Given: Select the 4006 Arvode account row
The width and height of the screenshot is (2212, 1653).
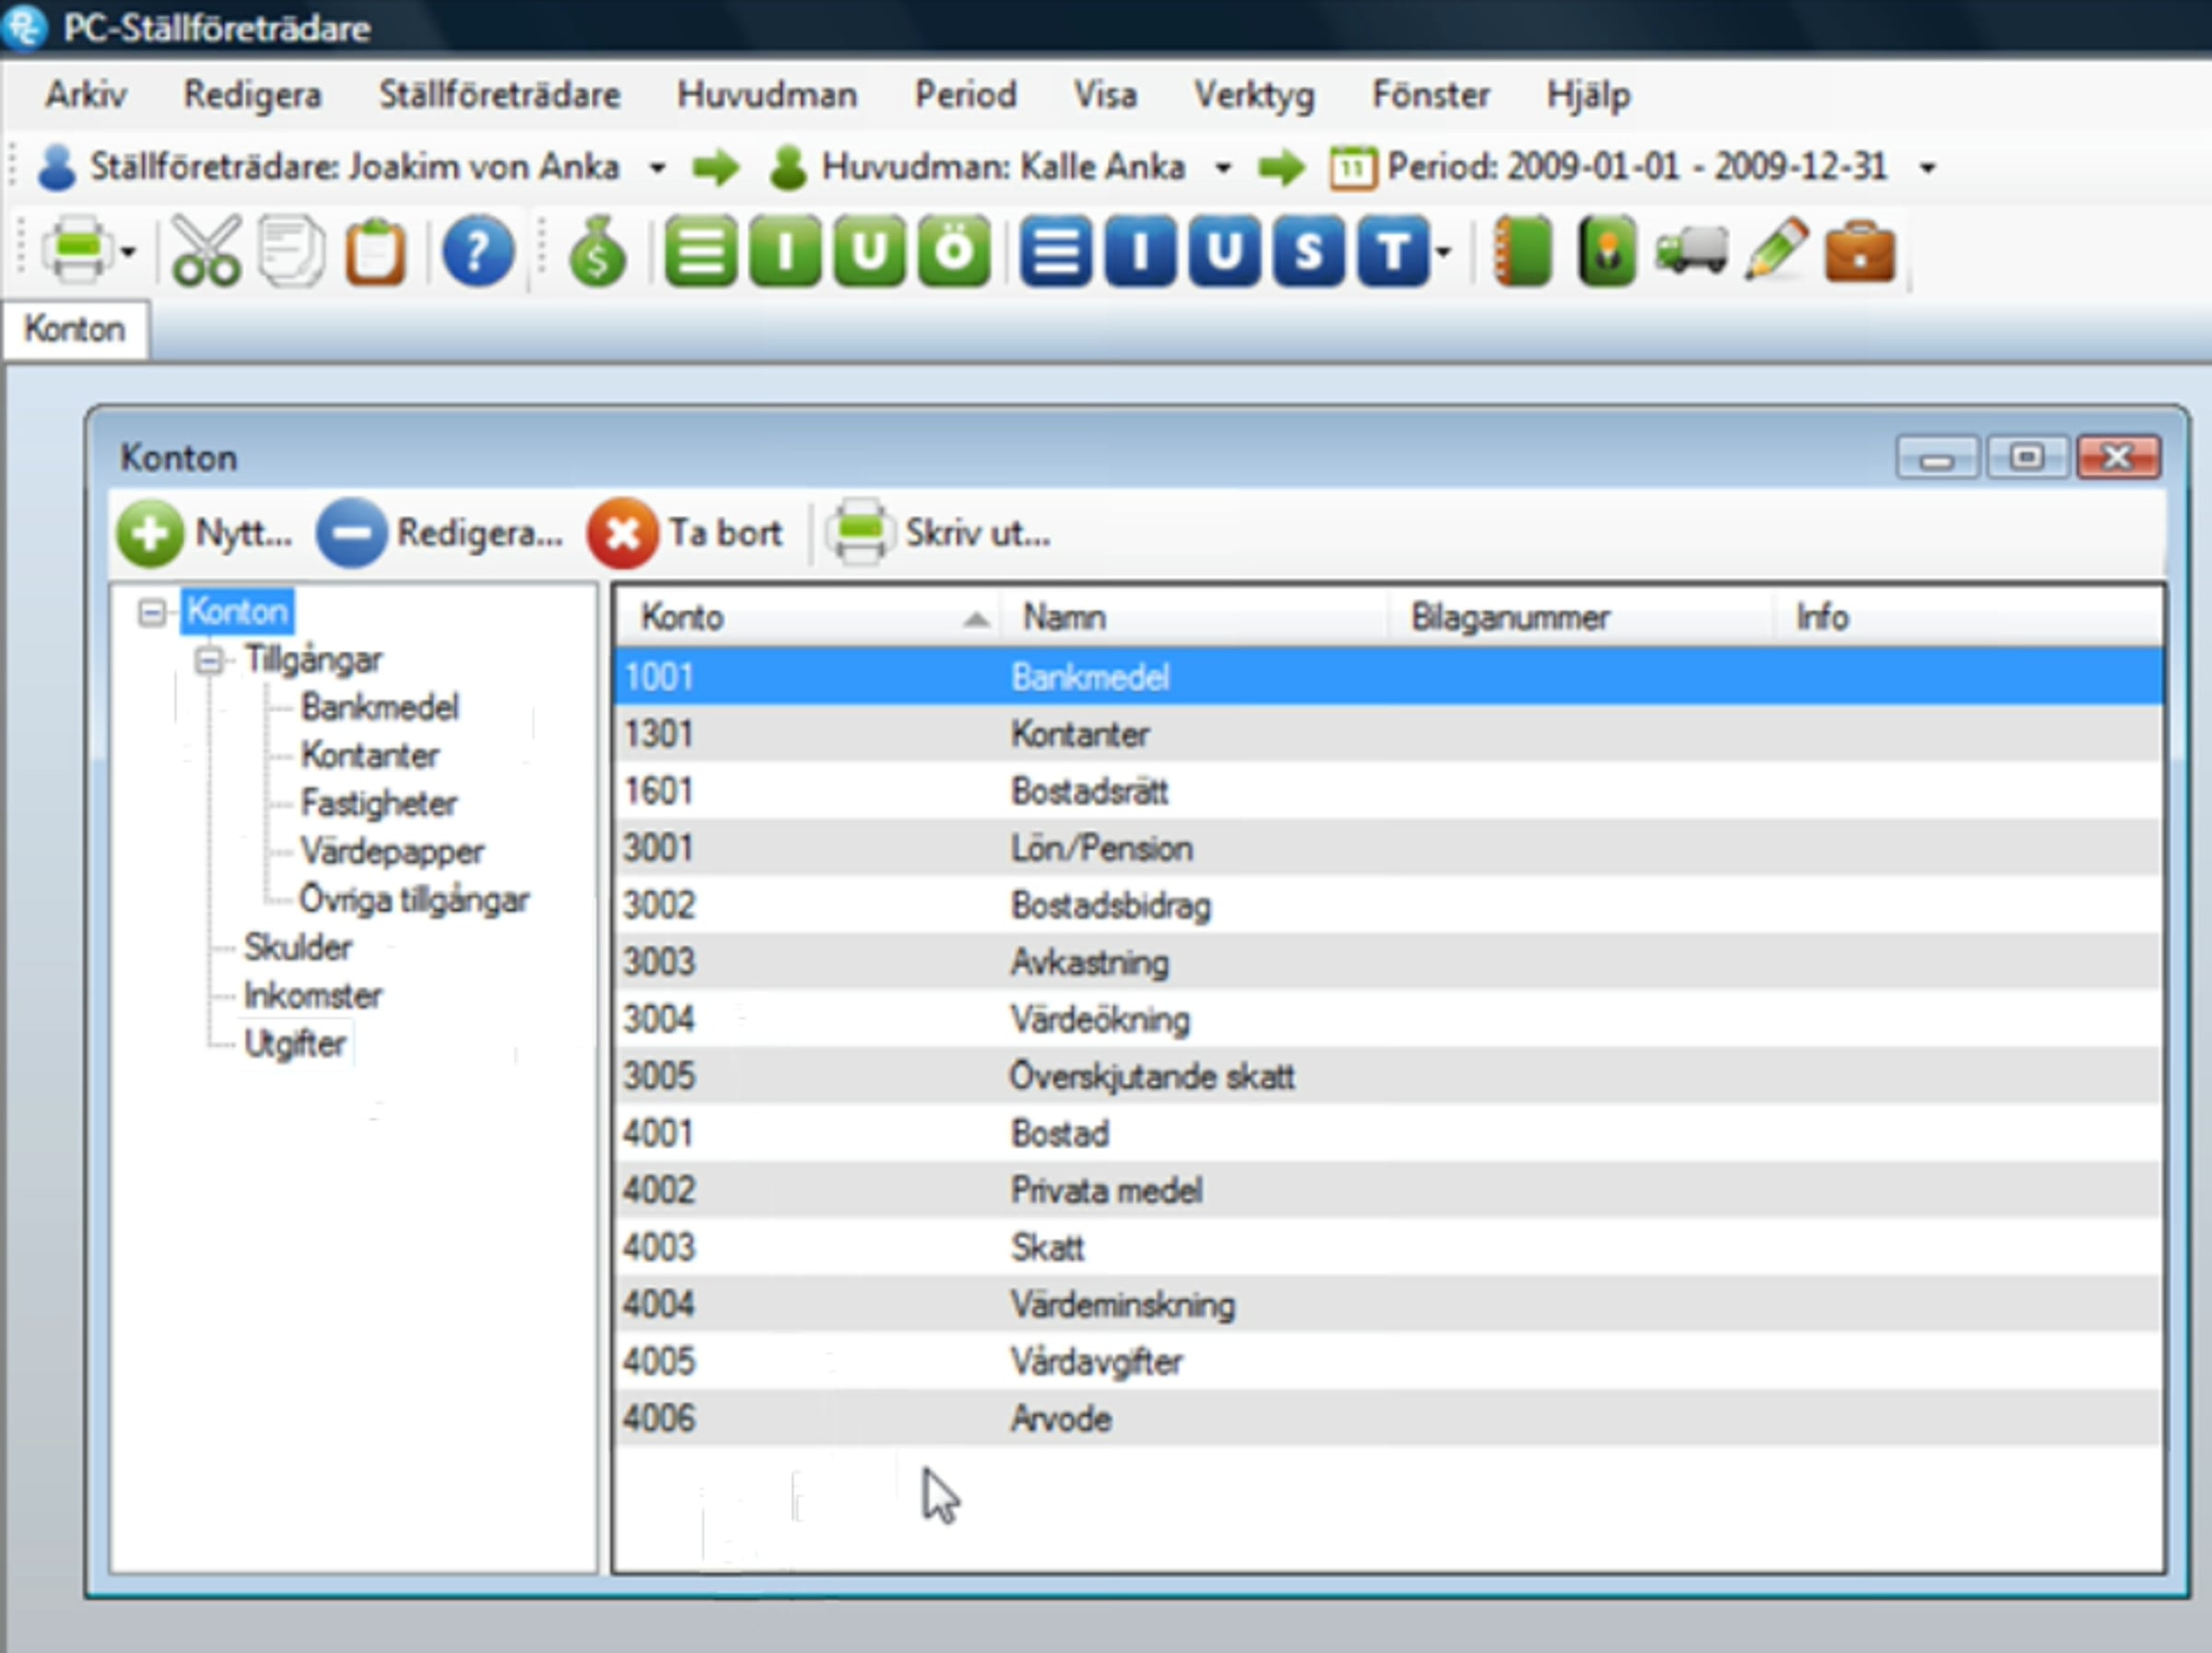Looking at the screenshot, I should pos(1388,1418).
